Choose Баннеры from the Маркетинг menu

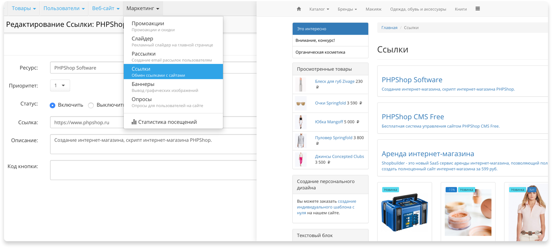(173, 87)
